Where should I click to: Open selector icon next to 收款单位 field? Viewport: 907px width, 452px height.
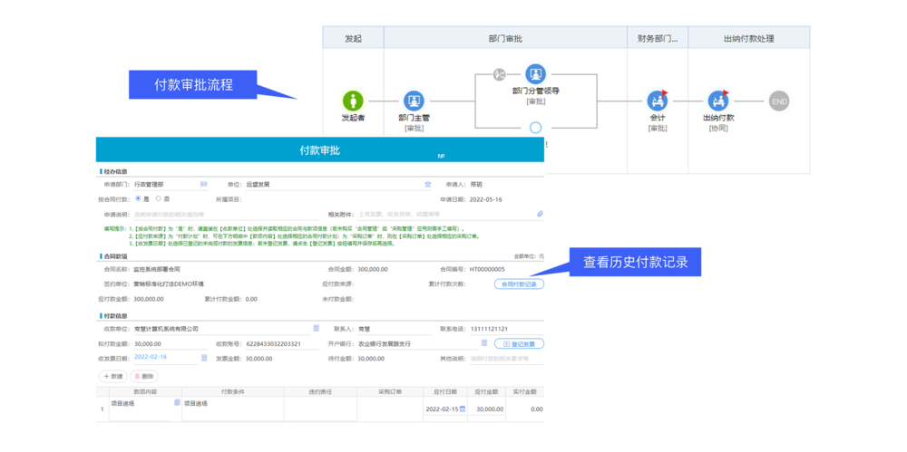(x=317, y=328)
